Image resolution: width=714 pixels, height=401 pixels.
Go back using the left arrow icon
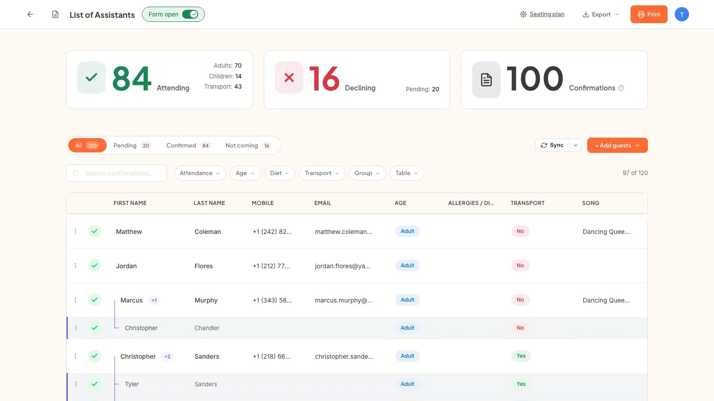[x=30, y=14]
